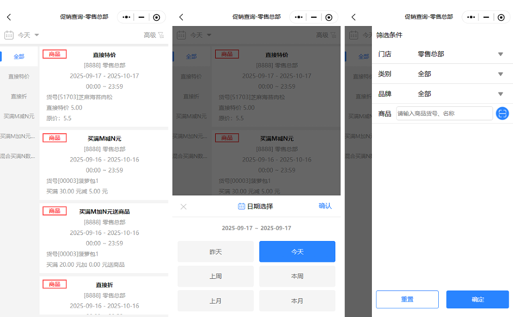Expand the 门店 dropdown showing 零售总部
The width and height of the screenshot is (513, 317).
(x=500, y=54)
